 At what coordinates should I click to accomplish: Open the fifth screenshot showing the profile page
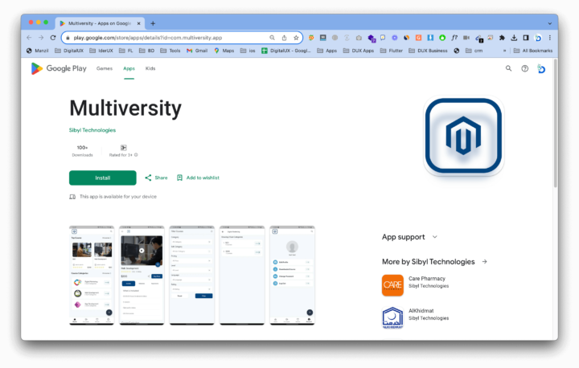292,276
